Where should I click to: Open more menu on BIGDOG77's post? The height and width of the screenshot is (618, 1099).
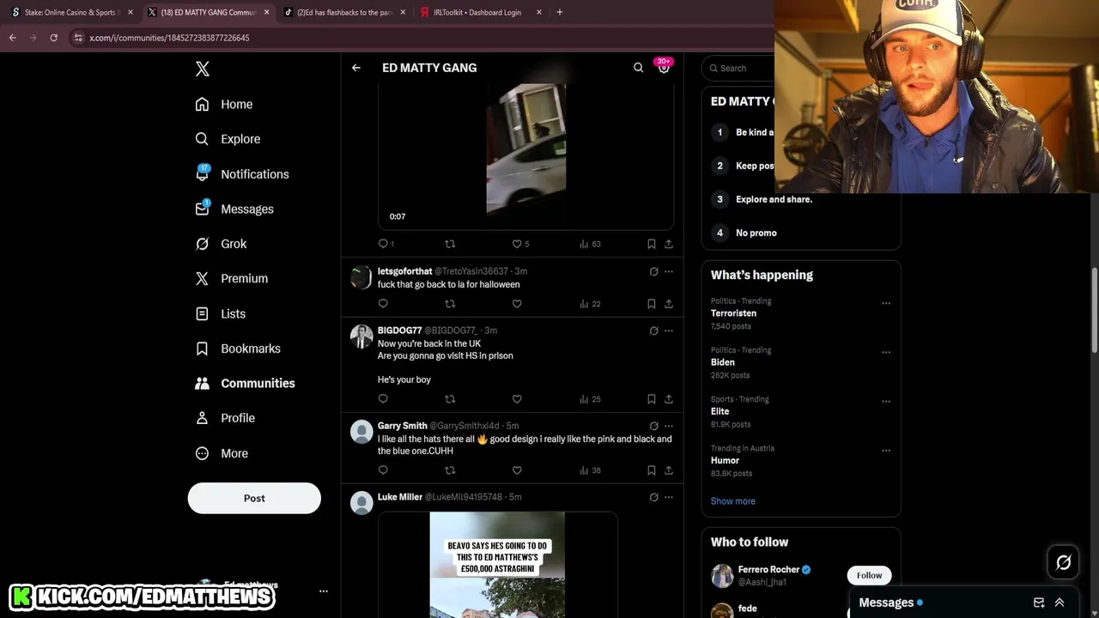(669, 330)
